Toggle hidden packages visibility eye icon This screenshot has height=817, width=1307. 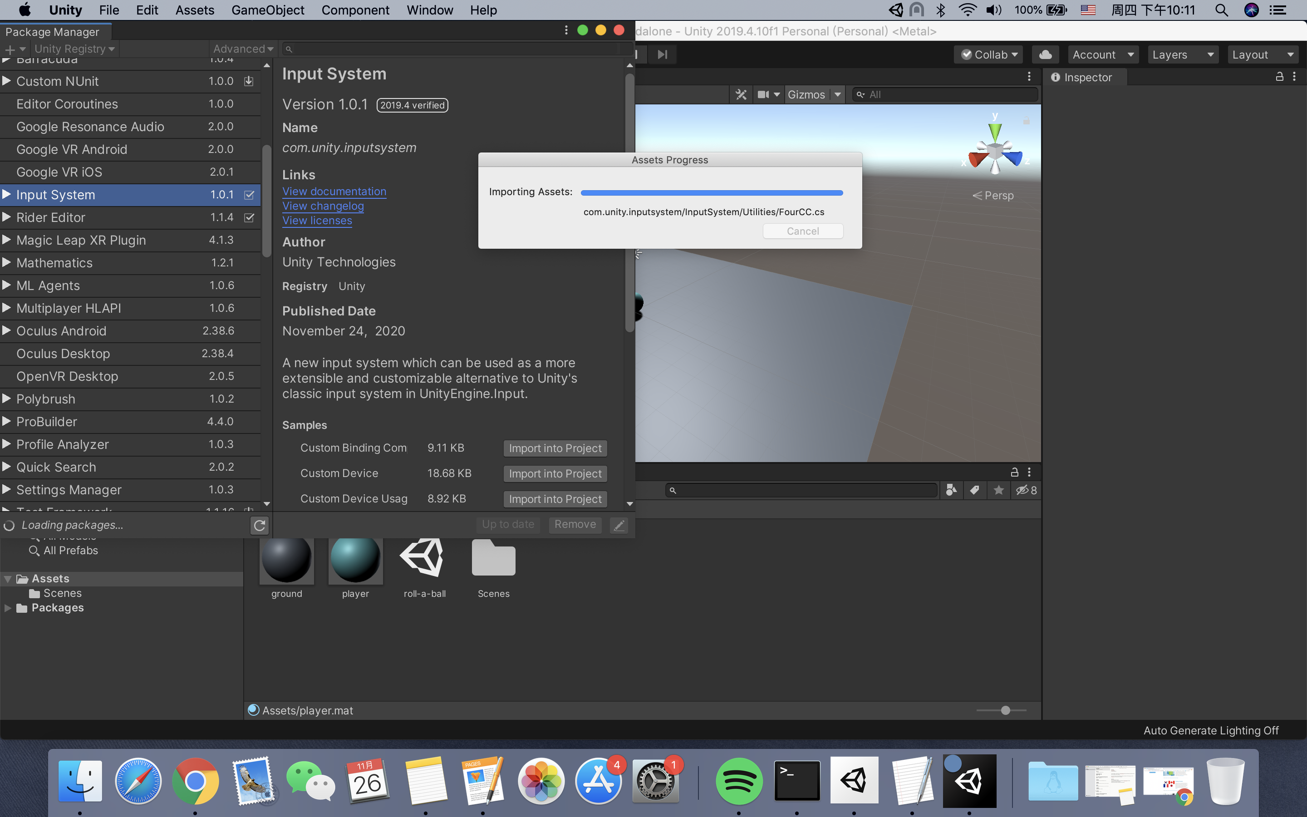tap(1026, 490)
